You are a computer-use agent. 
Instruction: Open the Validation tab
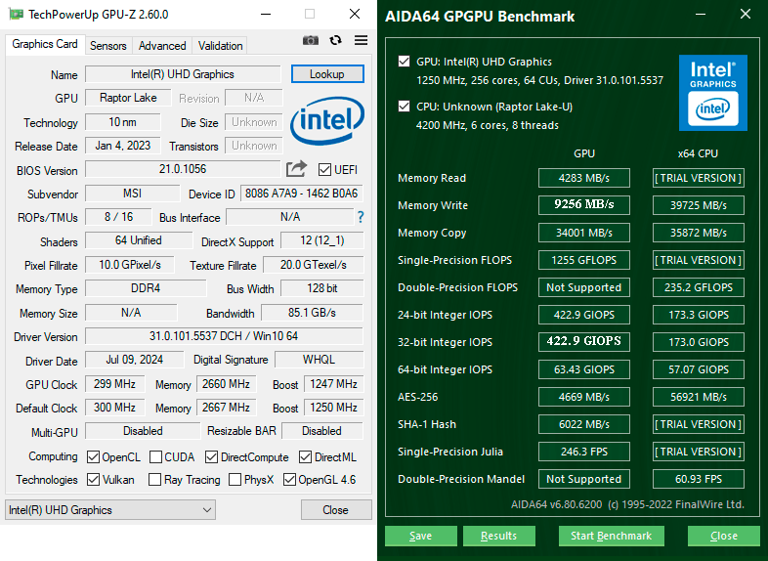(221, 46)
